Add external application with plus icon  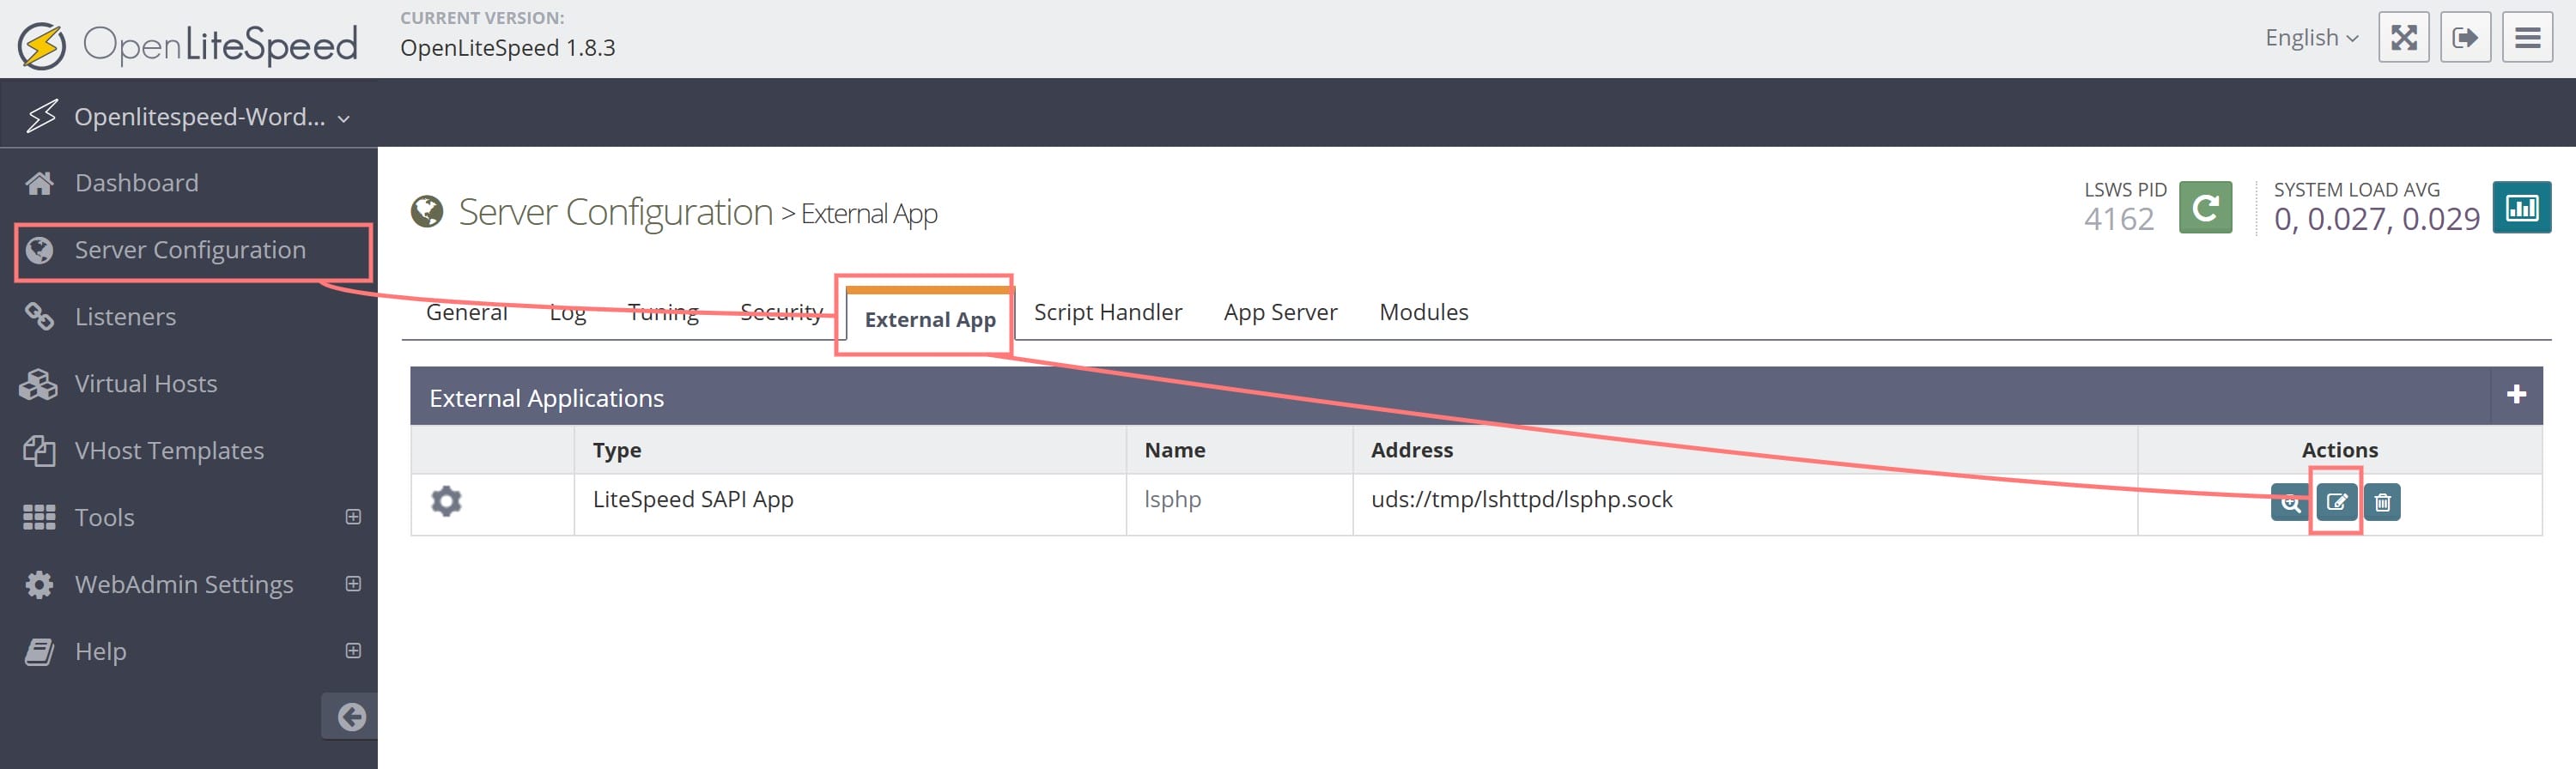[x=2516, y=396]
